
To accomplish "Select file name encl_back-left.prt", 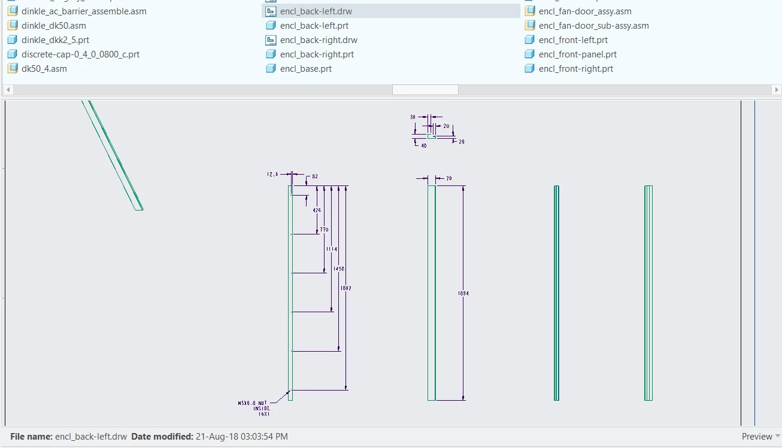I will point(314,26).
